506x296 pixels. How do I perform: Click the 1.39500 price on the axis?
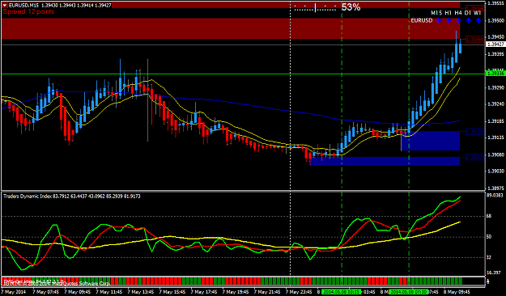pyautogui.click(x=495, y=20)
